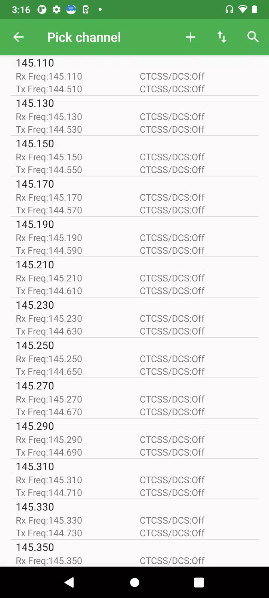The image size is (269, 598).
Task: Open Recents with the square button
Action: pyautogui.click(x=199, y=582)
